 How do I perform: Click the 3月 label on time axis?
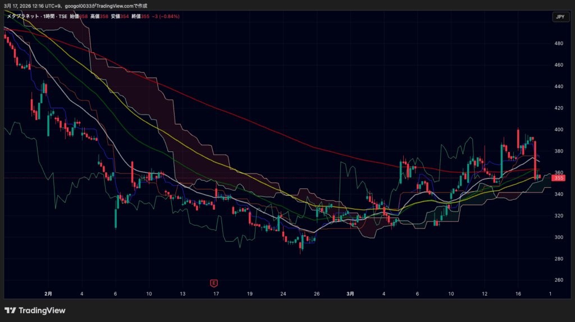tap(350, 293)
